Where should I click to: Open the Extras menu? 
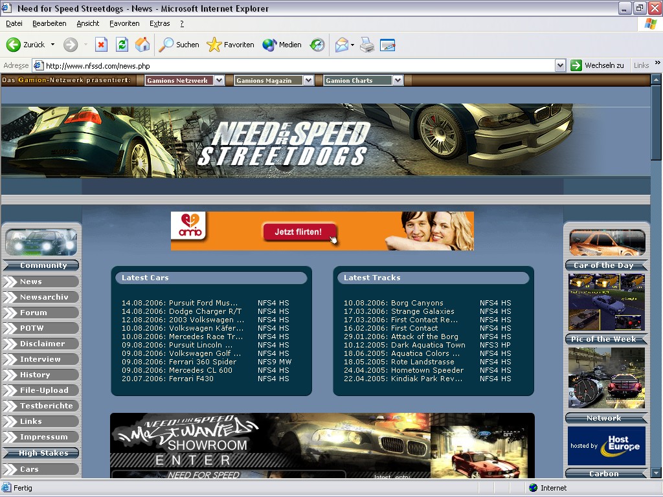click(x=159, y=23)
